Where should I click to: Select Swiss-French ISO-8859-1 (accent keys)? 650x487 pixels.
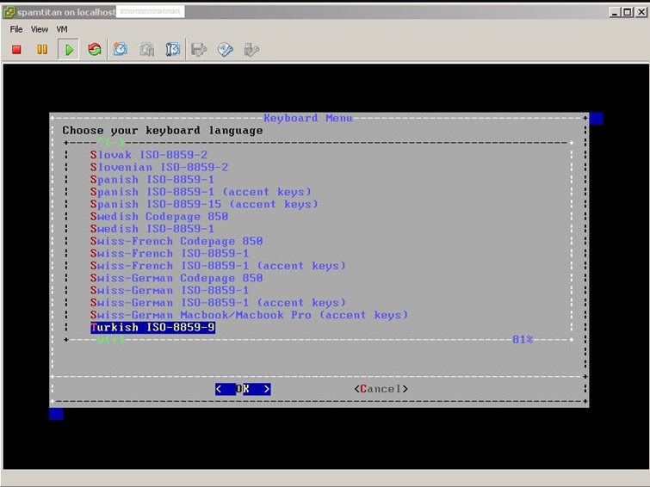[x=218, y=266]
